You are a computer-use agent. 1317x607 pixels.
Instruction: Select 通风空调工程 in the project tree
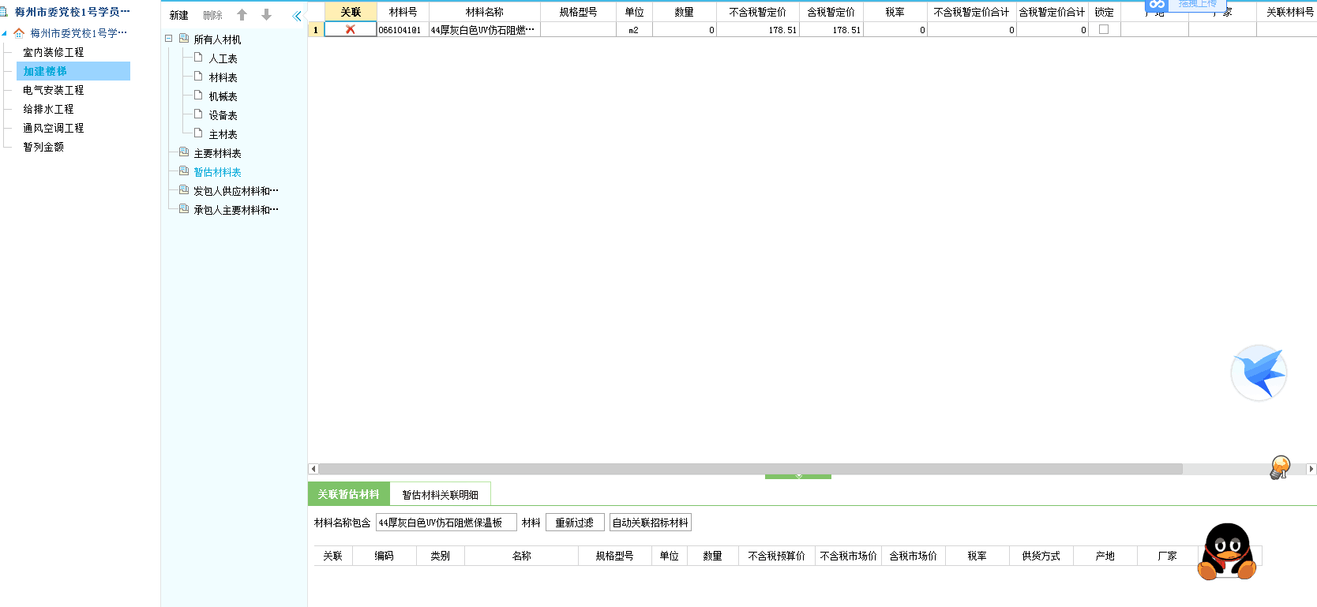click(53, 128)
